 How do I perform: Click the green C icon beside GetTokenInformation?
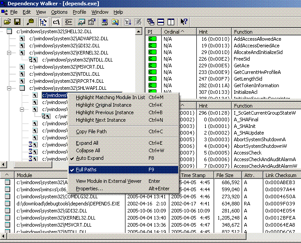pyautogui.click(x=152, y=85)
